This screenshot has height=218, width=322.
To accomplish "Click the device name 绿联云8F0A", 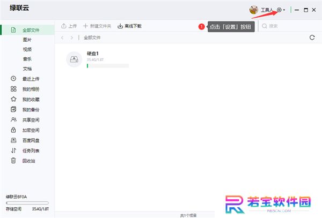I will (16, 197).
